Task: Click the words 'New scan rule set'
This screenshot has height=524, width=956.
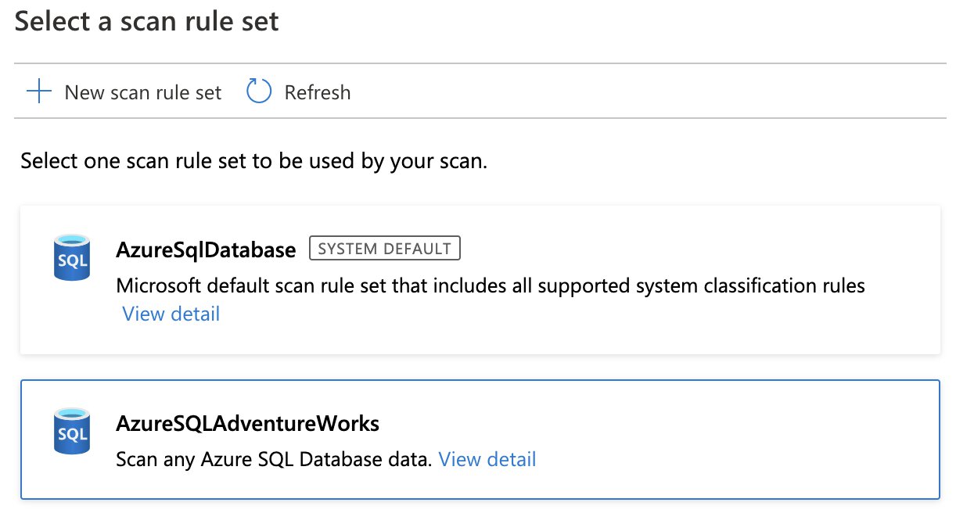Action: [143, 92]
